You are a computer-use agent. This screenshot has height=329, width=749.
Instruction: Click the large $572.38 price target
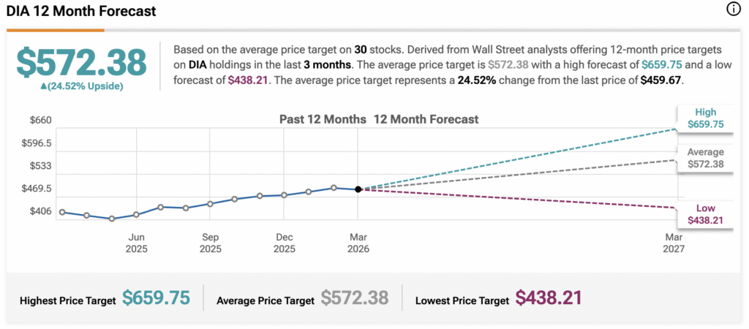point(82,63)
